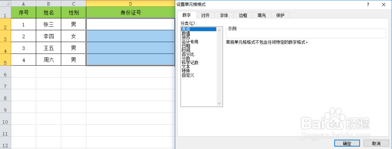Select 日期 in the category list
Viewport: 392px width, 149px height.
(x=199, y=46)
